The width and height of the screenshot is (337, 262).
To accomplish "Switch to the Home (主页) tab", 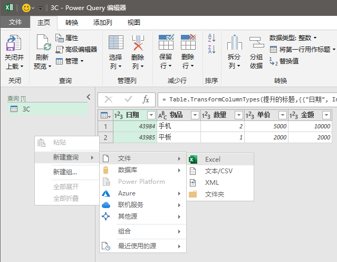I will coord(44,22).
